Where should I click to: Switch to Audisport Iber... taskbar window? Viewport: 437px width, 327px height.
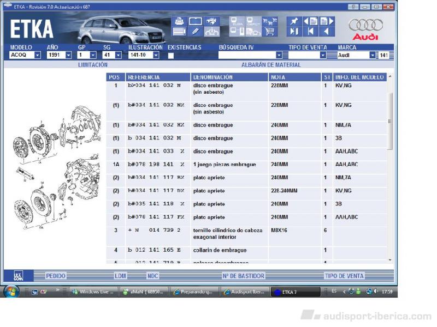point(245,292)
